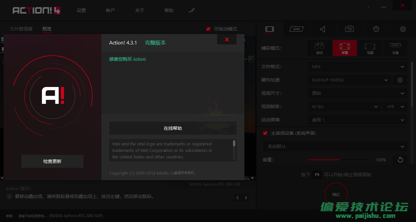Switch to the LIVE streaming tab
The height and width of the screenshot is (222, 416).
tap(296, 29)
